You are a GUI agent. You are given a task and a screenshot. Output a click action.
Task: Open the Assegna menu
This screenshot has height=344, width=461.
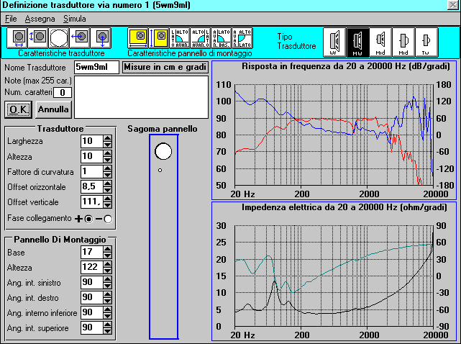click(x=40, y=19)
